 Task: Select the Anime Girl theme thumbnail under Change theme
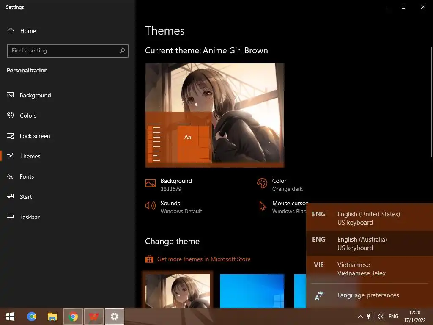(178, 291)
